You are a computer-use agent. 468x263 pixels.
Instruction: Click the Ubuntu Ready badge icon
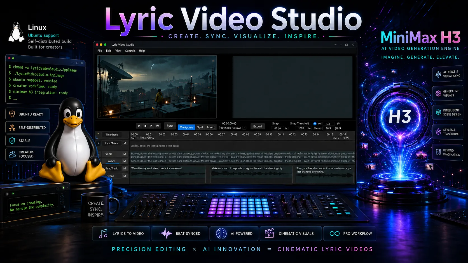point(12,114)
